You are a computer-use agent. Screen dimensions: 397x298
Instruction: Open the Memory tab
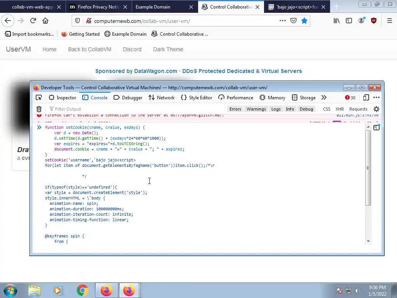coord(273,97)
